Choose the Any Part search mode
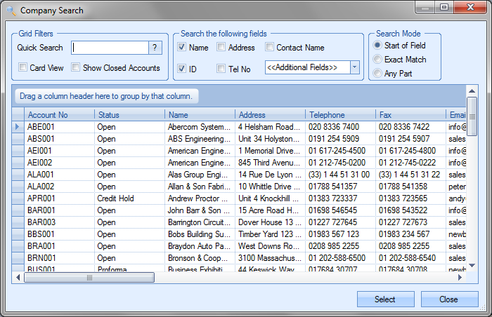 [377, 73]
